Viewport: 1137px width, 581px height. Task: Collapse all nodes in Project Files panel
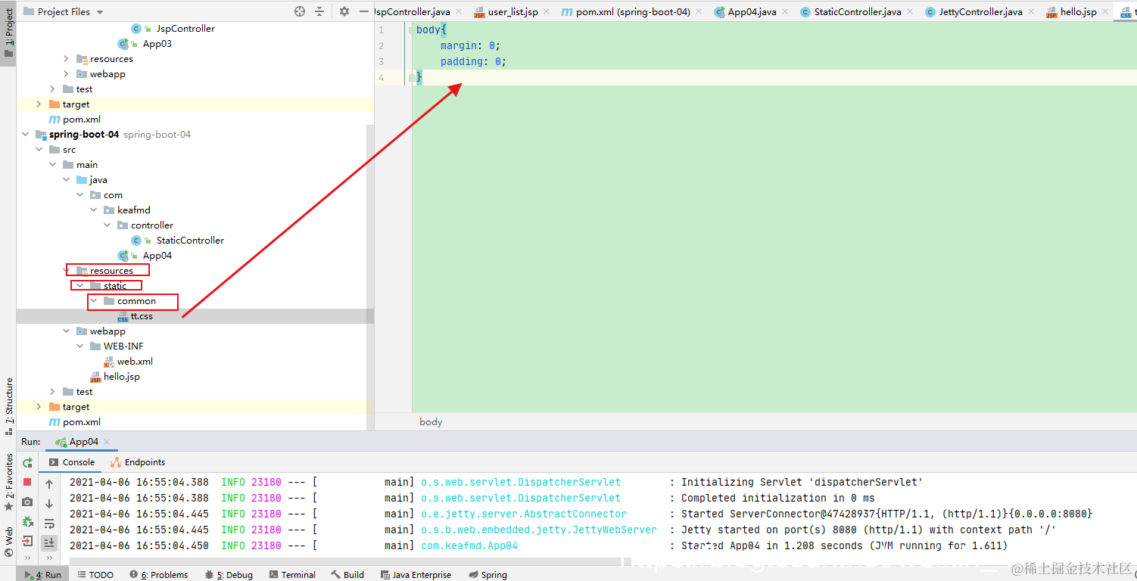[x=319, y=11]
